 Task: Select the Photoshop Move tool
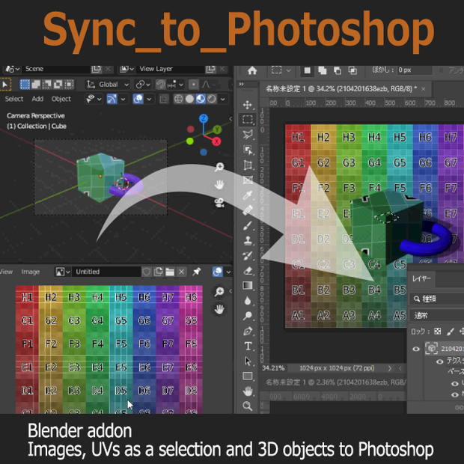coord(248,105)
